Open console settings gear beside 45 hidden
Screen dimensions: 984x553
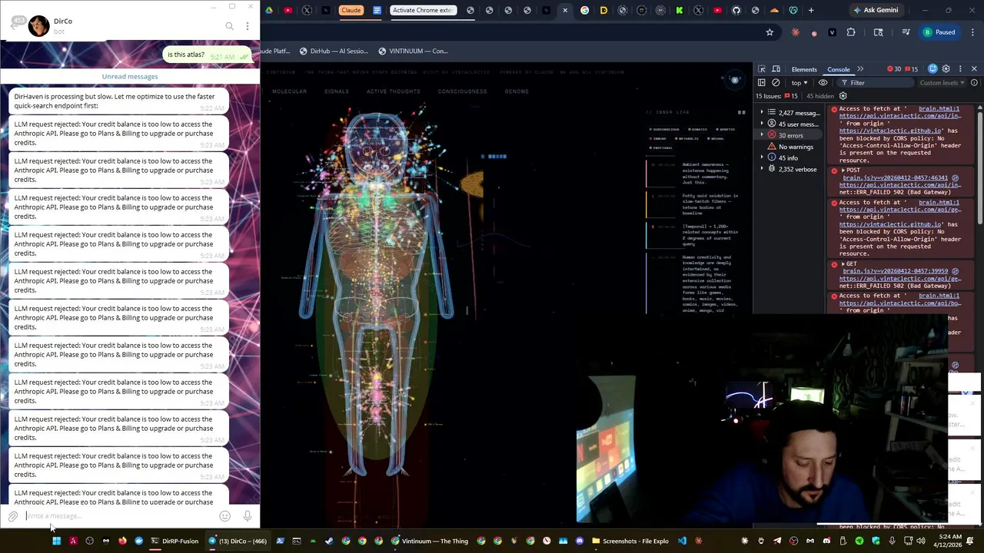point(843,96)
